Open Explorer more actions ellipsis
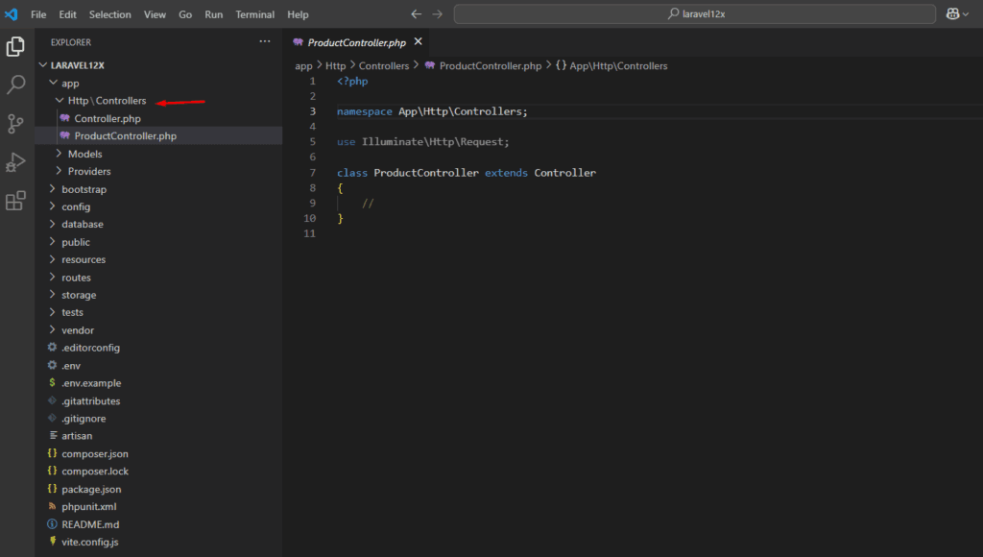This screenshot has height=557, width=983. [x=265, y=42]
